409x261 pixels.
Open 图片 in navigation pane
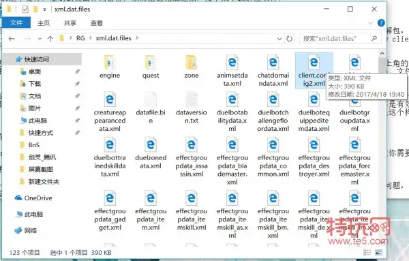point(35,108)
